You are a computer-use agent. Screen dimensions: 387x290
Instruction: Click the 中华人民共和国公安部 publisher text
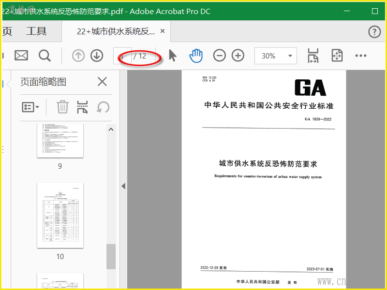pyautogui.click(x=258, y=282)
